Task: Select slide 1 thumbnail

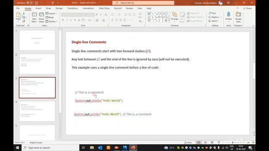Action: click(37, 40)
